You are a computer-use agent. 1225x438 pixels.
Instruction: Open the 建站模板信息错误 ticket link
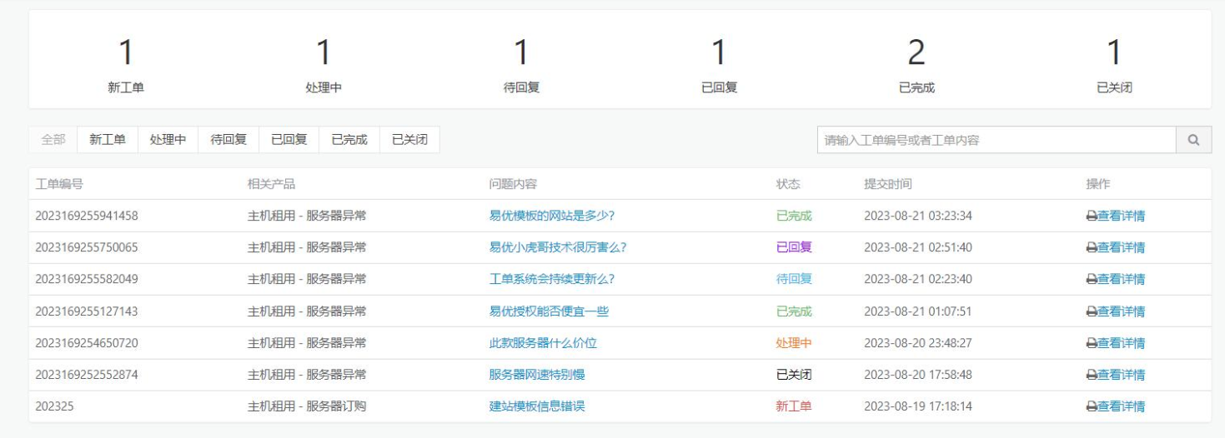(536, 406)
